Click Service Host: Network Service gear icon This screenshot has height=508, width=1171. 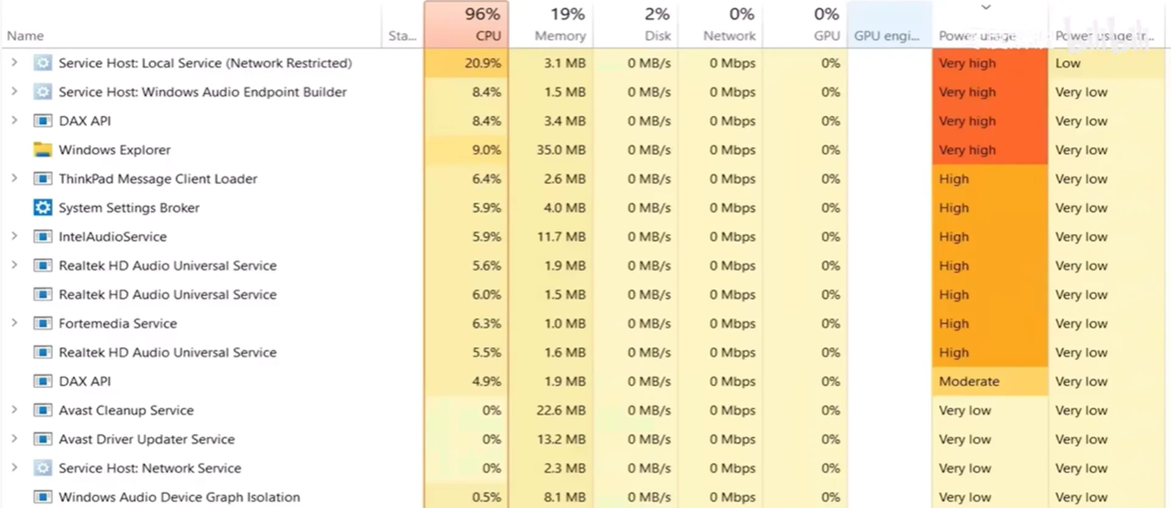click(42, 468)
